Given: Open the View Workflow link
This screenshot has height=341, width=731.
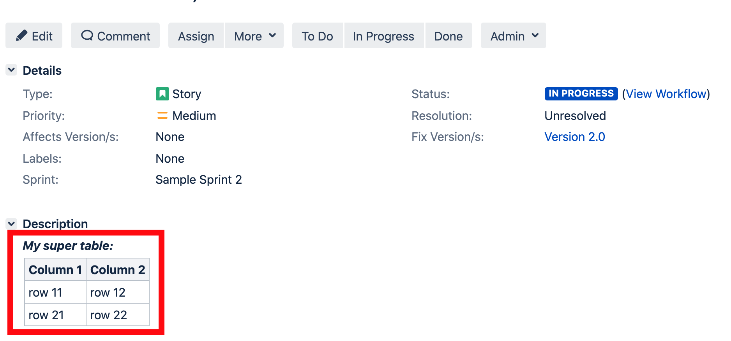Looking at the screenshot, I should click(x=666, y=94).
